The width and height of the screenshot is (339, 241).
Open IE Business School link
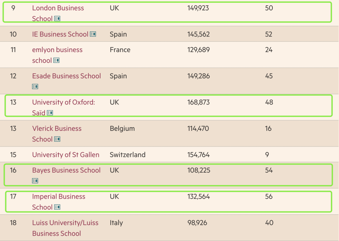point(60,34)
